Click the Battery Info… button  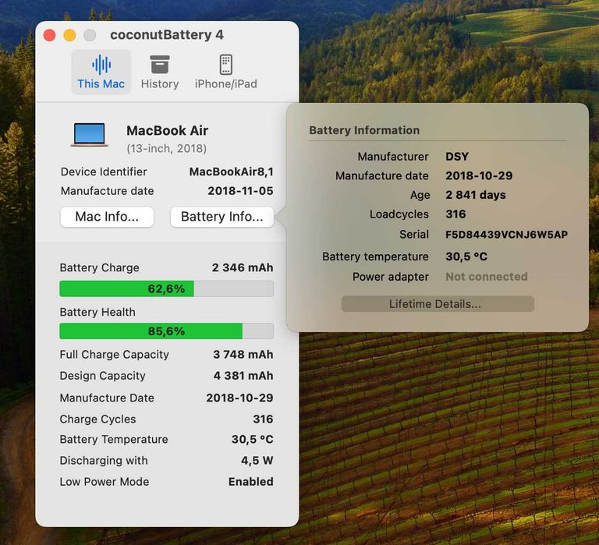(x=222, y=217)
